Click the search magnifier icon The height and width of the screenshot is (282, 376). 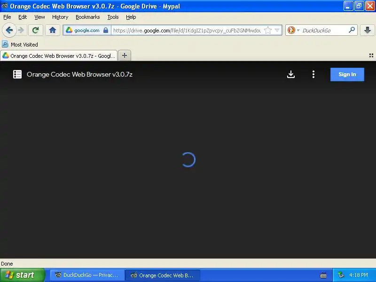coord(352,30)
